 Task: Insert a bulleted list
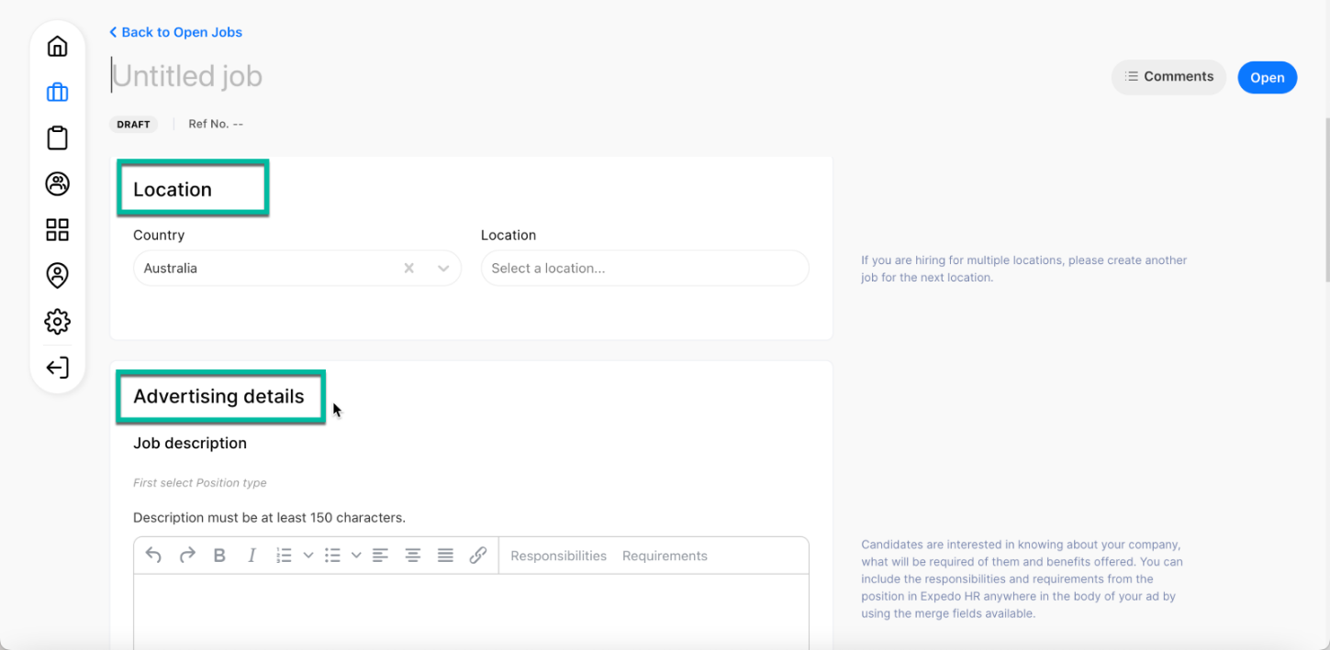[x=333, y=556]
